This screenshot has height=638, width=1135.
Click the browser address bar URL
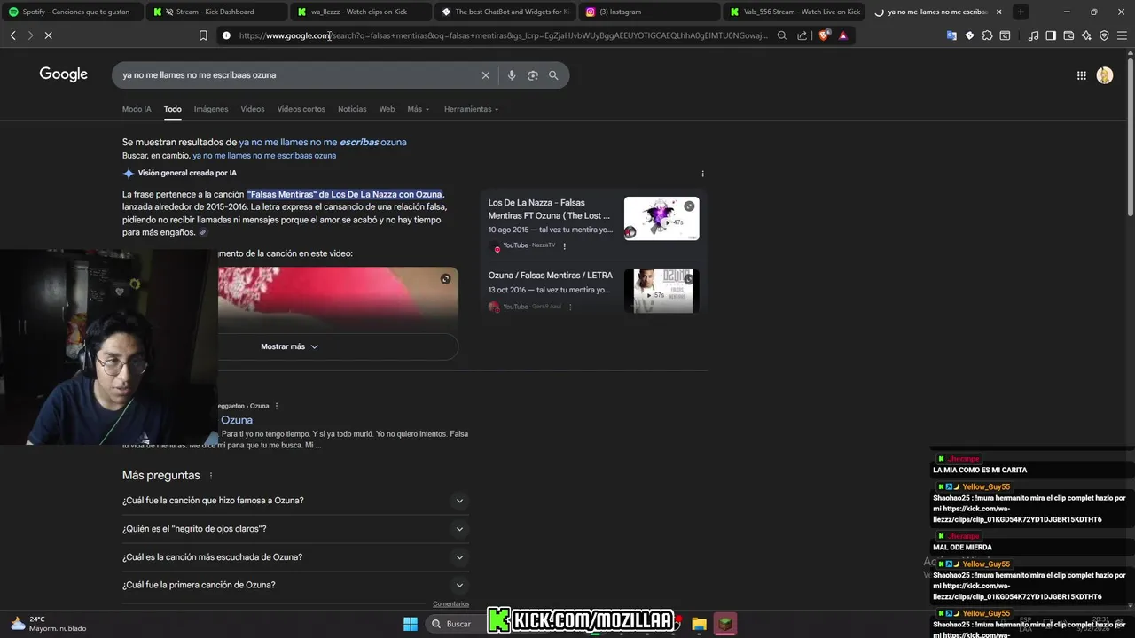tap(503, 35)
